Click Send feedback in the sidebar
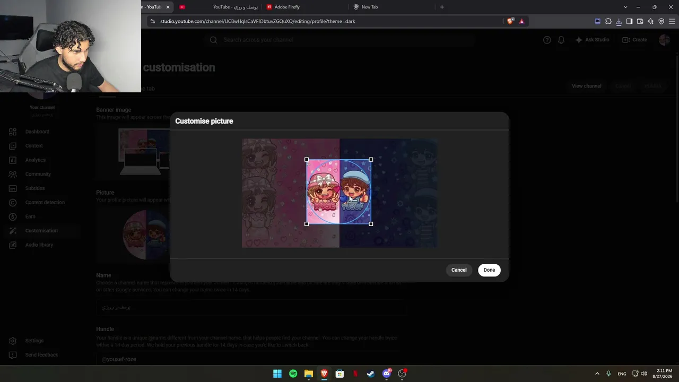The width and height of the screenshot is (679, 382). 41,355
